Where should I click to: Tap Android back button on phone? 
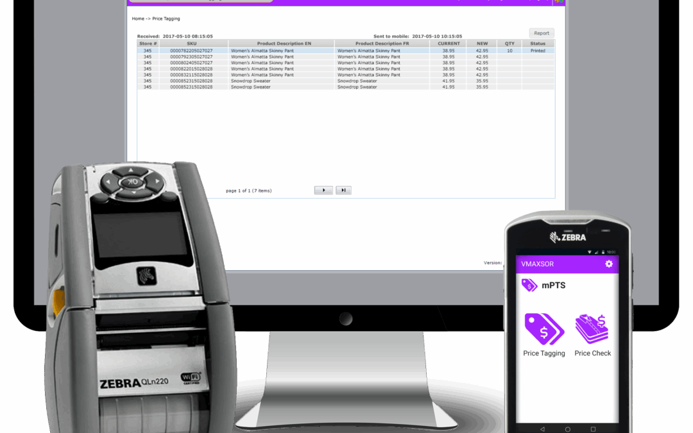tap(542, 429)
